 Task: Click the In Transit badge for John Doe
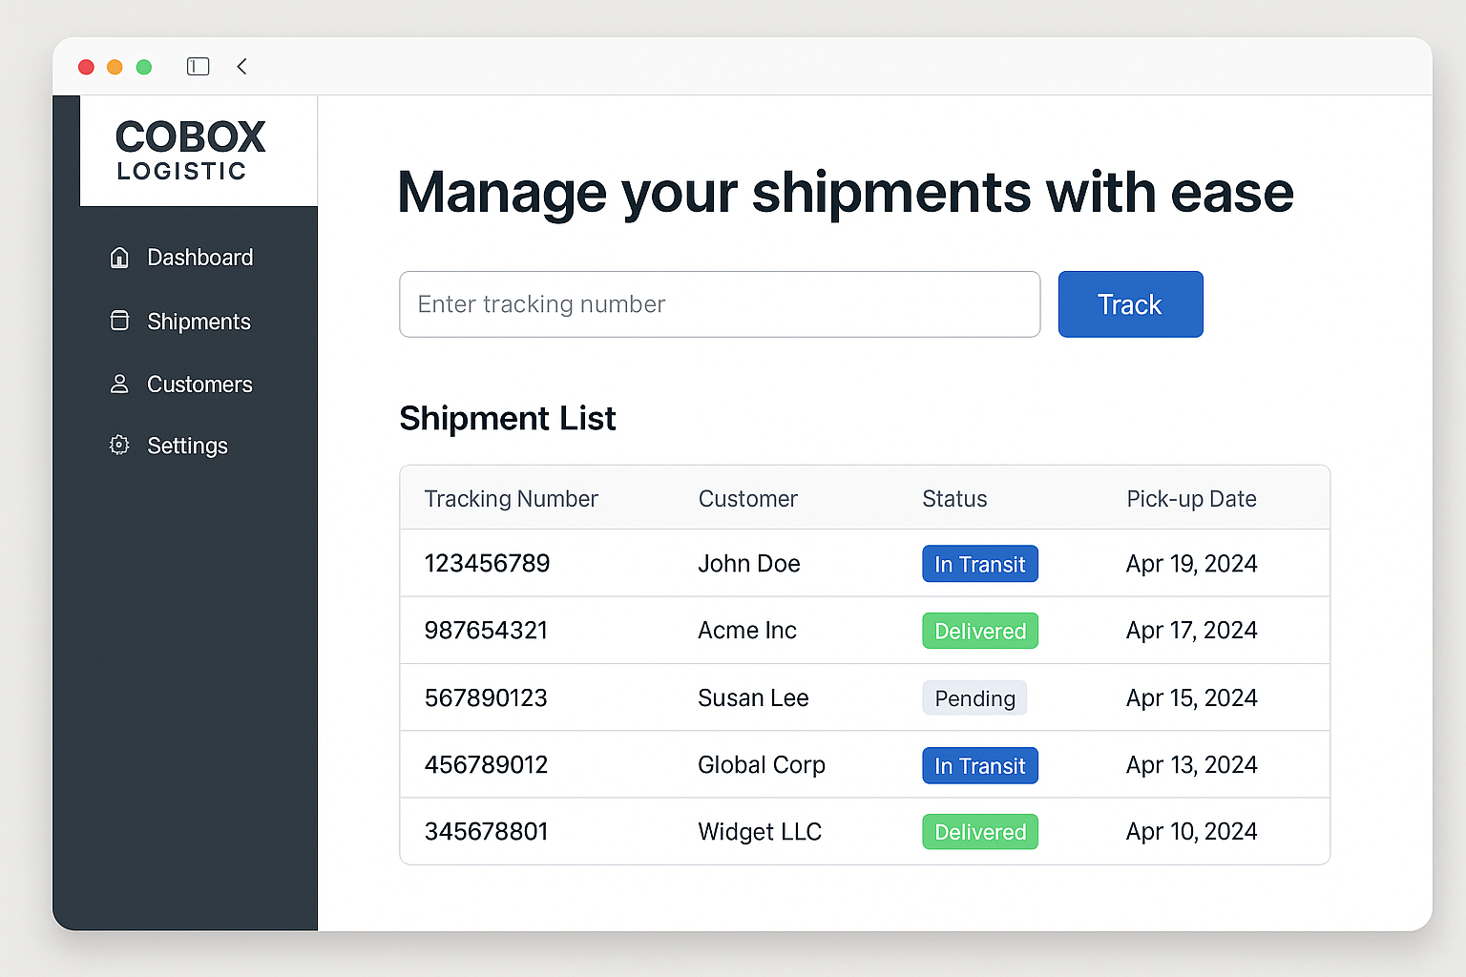click(979, 563)
